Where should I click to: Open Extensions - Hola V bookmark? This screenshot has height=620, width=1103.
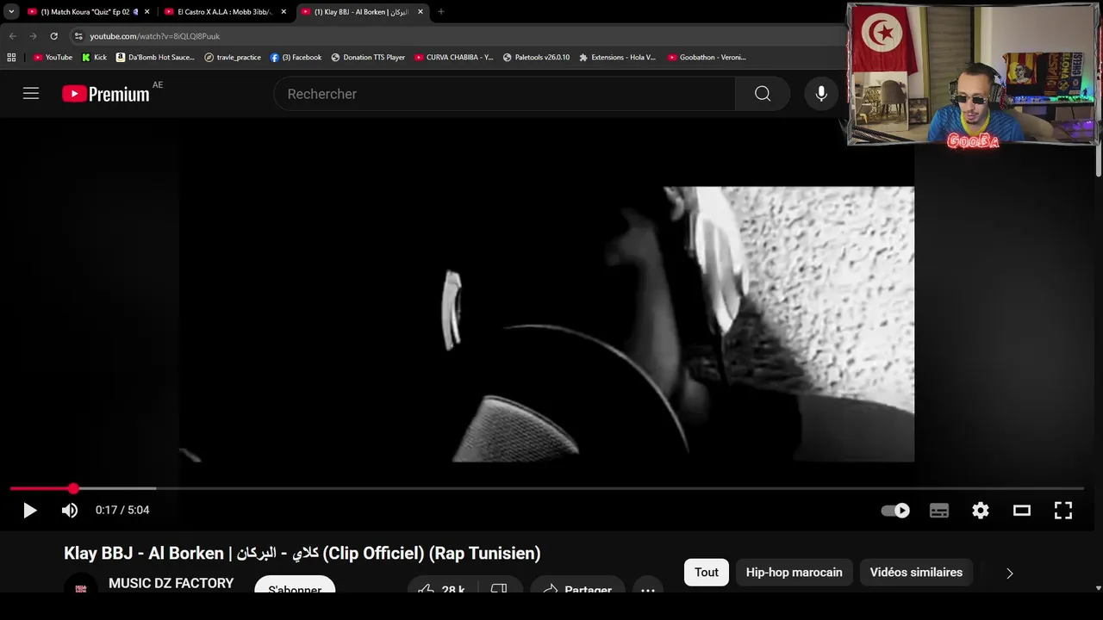(x=617, y=58)
